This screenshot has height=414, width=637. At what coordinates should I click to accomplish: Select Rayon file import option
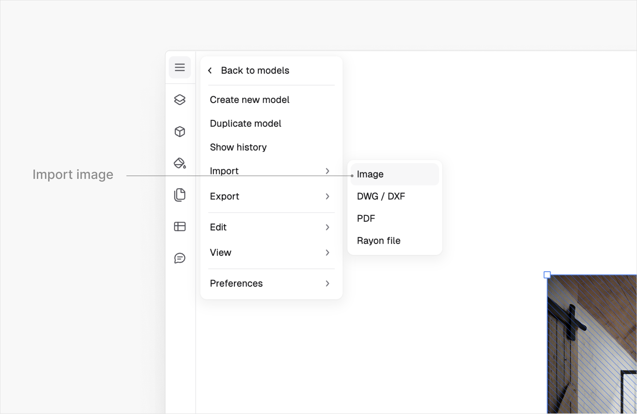[378, 241]
